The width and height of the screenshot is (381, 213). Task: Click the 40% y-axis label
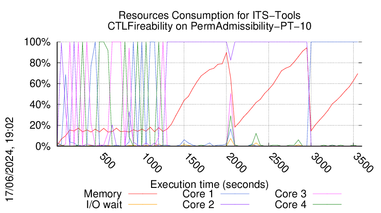click(x=40, y=105)
